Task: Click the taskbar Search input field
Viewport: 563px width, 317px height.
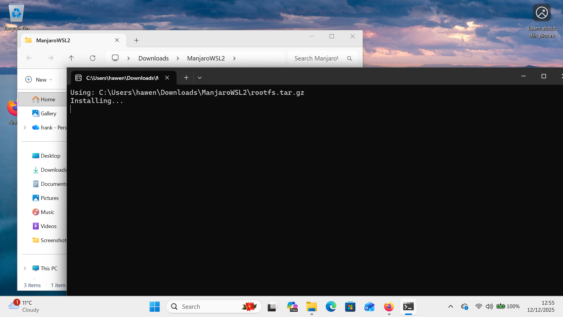Action: tap(205, 306)
